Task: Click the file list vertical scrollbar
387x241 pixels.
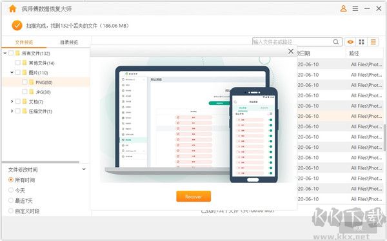Action: [385, 137]
